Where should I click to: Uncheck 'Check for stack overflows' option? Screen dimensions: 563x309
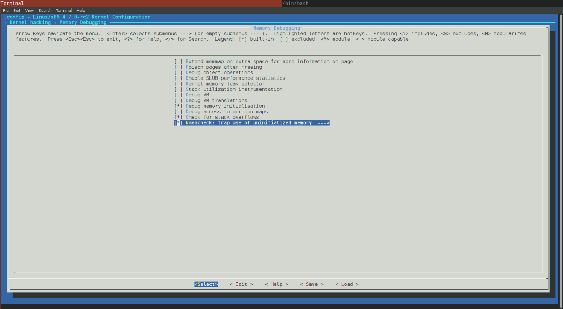click(x=178, y=117)
